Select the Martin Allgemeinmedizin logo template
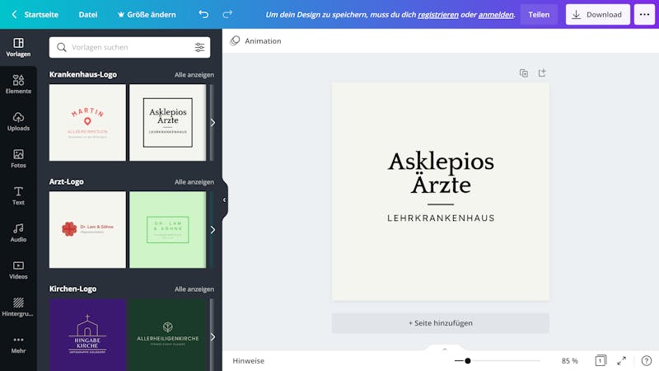This screenshot has height=371, width=659. click(x=87, y=122)
